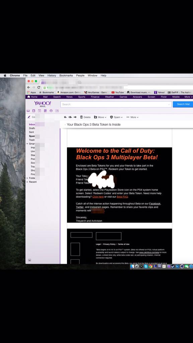Open Steam from the Dock
This screenshot has width=193, height=343.
173,266
